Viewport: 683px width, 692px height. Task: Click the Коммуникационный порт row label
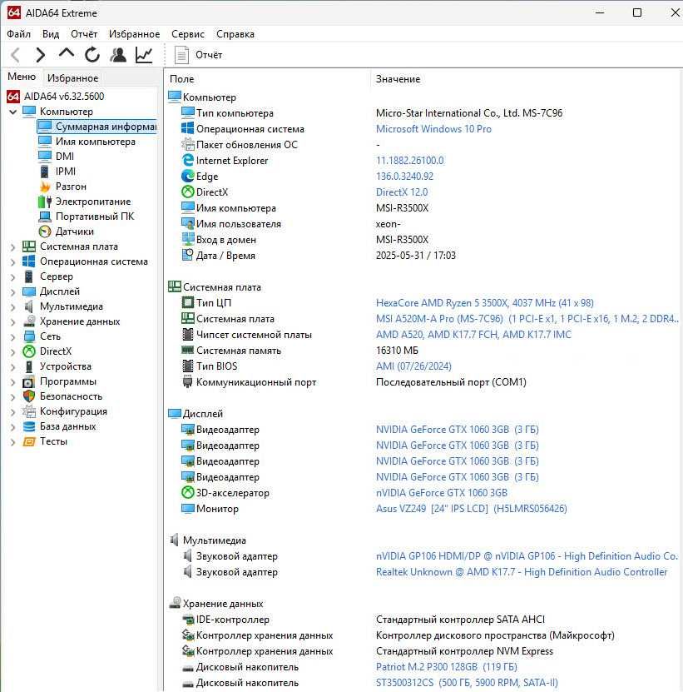(255, 382)
